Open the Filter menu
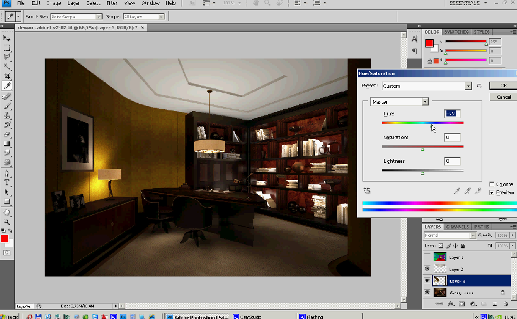517x319 pixels. [x=112, y=3]
